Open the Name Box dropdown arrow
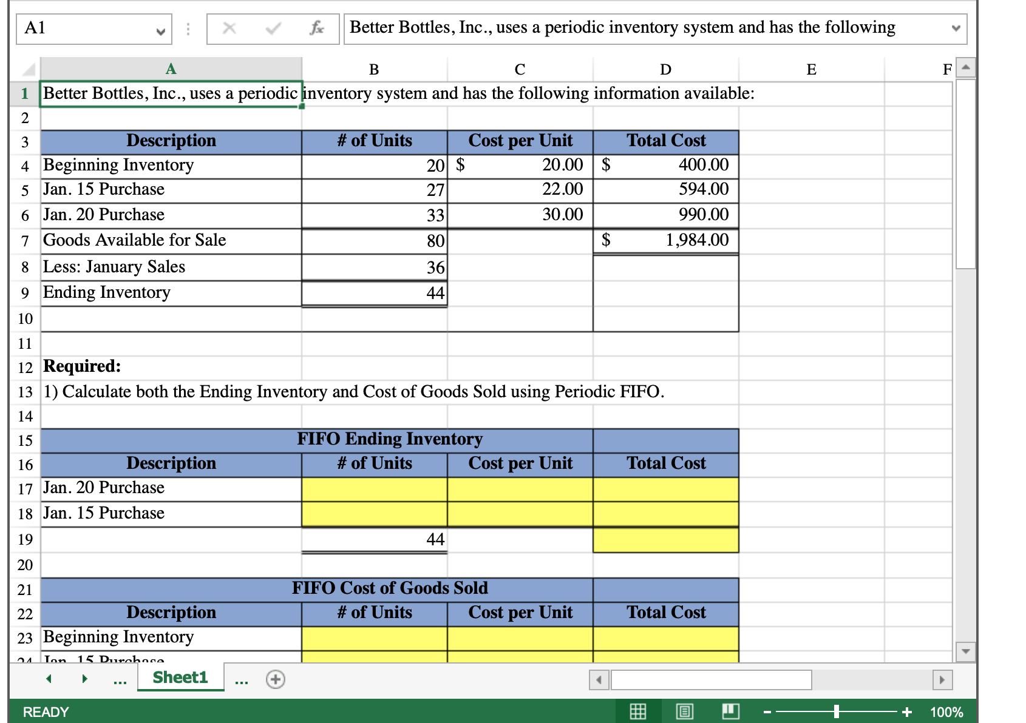This screenshot has width=1026, height=723. coord(160,31)
